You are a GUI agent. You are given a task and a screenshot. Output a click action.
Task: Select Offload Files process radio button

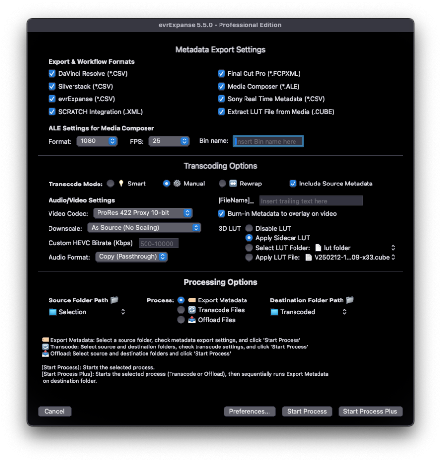[181, 320]
